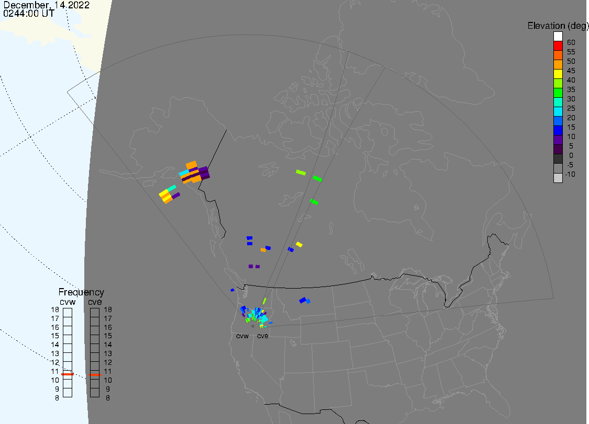Screen dimensions: 589x424
Task: Pick the bright blue 10–15 degree swatch
Action: click(x=558, y=130)
